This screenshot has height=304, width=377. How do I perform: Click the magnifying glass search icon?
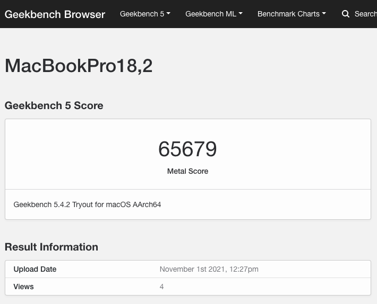click(x=346, y=14)
